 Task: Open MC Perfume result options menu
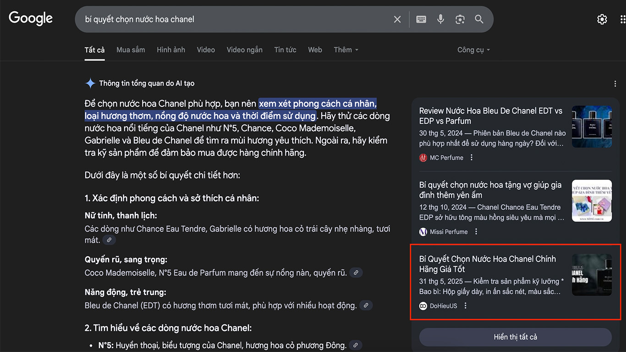pos(472,158)
